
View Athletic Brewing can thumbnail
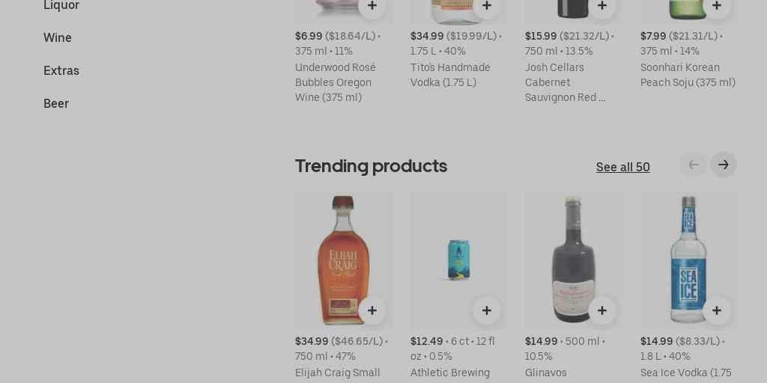coord(458,260)
